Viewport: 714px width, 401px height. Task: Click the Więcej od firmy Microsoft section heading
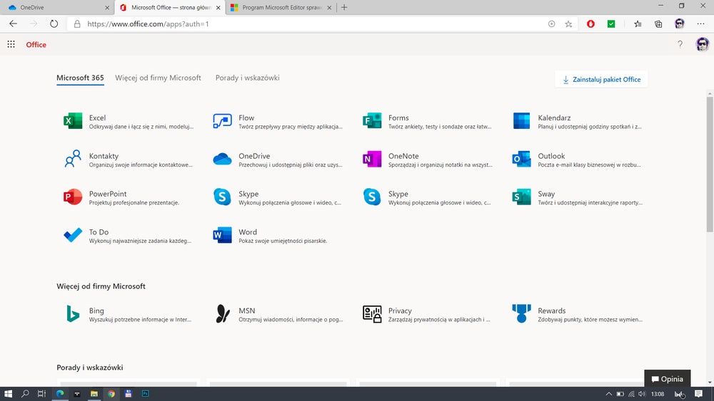101,286
